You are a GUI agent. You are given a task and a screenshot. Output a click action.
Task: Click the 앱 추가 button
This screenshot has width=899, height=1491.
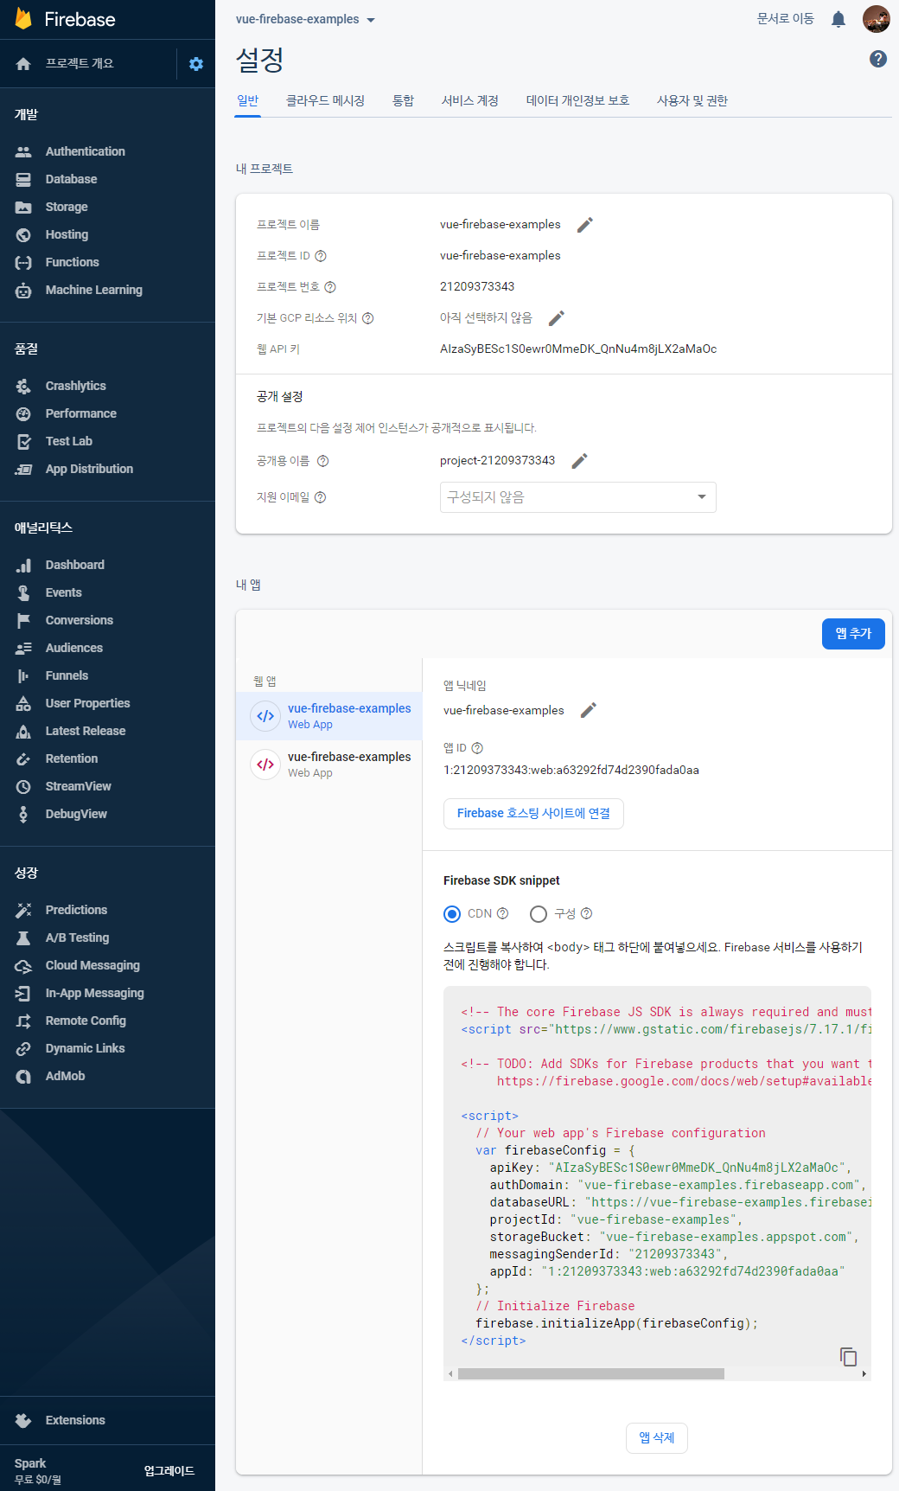pos(853,634)
